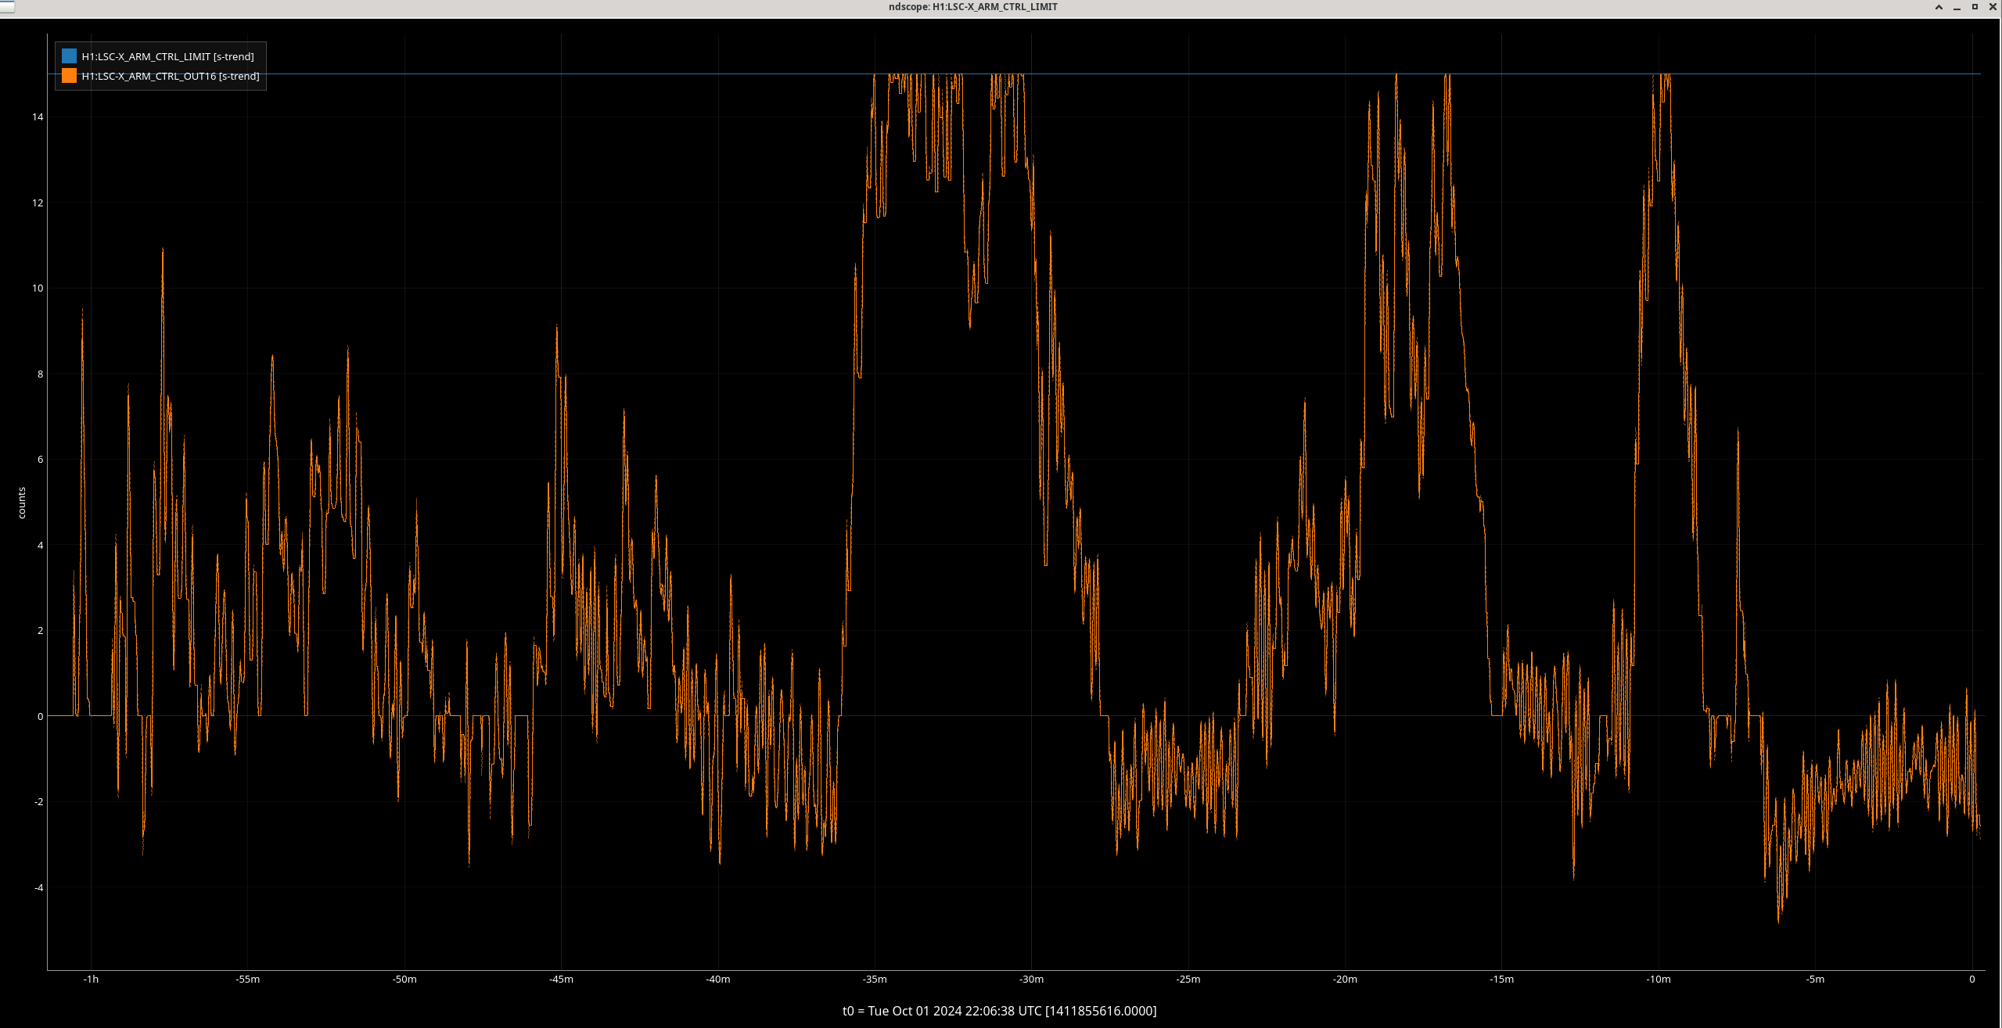Screen dimensions: 2002x1028
Task: Click the -20m tick label on time axis
Action: click(x=1345, y=980)
